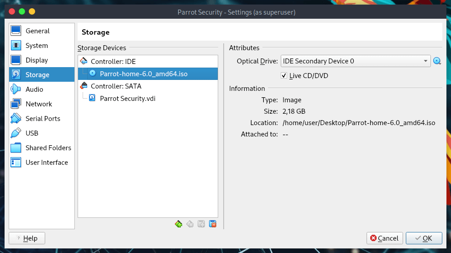Switch to the Network settings page
451x253 pixels.
coord(39,104)
